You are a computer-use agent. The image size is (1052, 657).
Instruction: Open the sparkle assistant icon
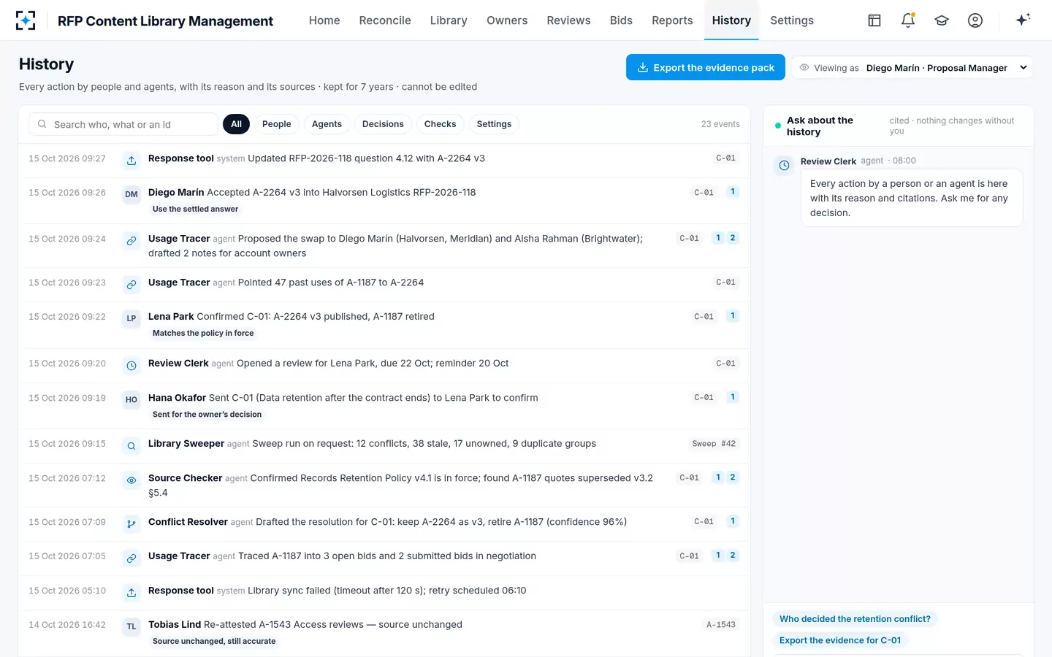click(x=1023, y=20)
